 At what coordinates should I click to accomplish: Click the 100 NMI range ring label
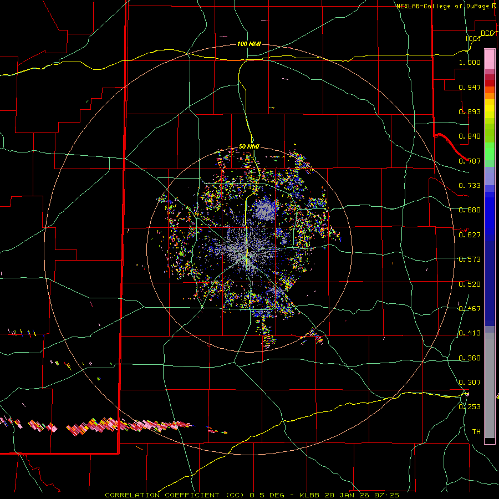(249, 44)
